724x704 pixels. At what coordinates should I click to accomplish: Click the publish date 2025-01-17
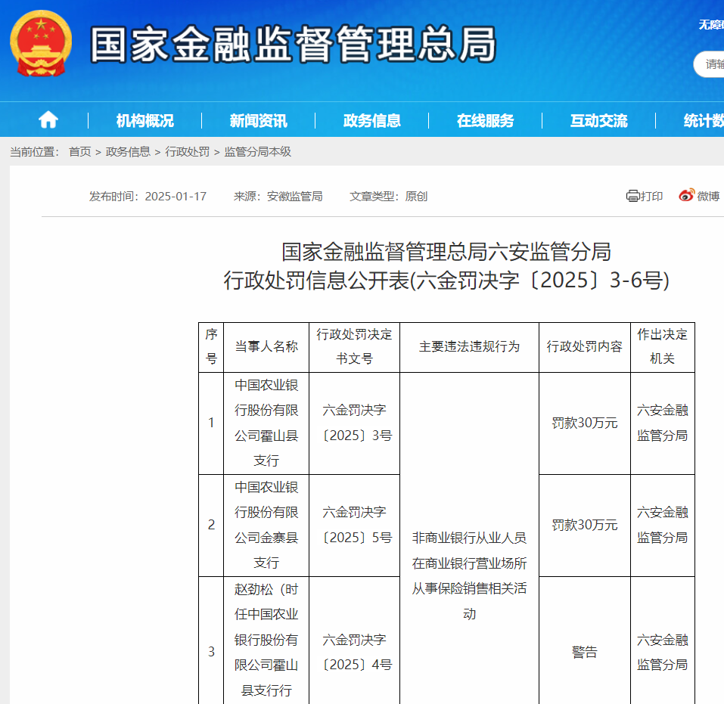[176, 196]
